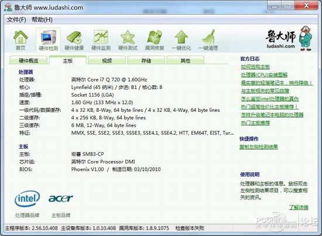Open the 热门超高性价比主板推荐 link

[x=269, y=107]
